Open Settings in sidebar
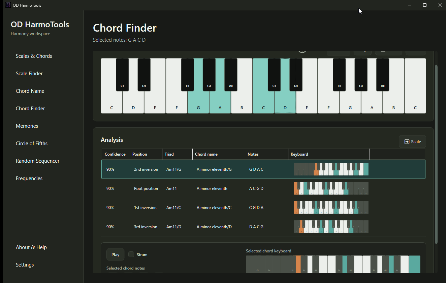 click(x=25, y=265)
